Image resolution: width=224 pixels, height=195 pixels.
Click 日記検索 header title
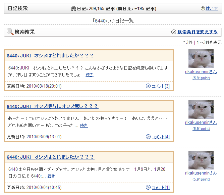18,8
